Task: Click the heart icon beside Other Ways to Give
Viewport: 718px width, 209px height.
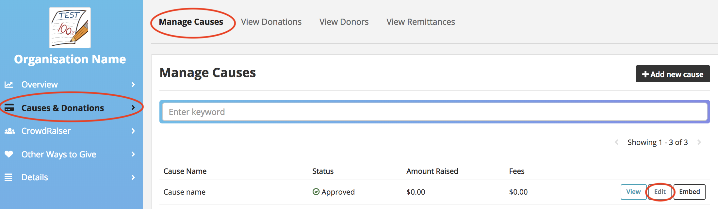Action: pyautogui.click(x=9, y=154)
